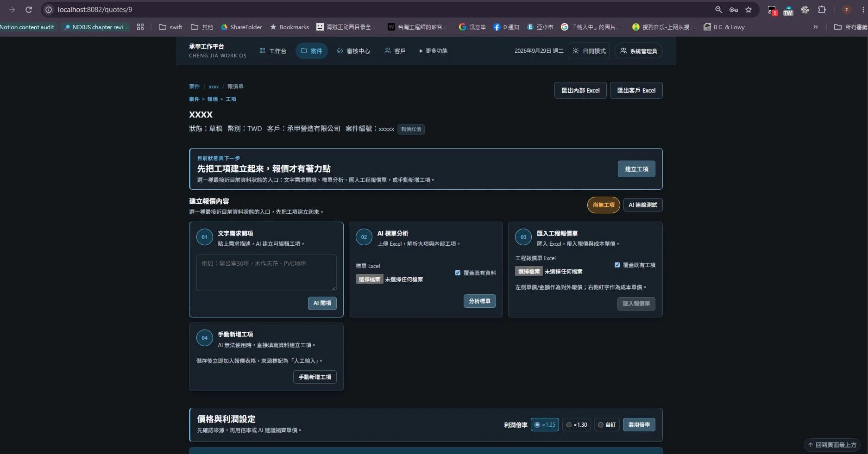The image size is (868, 454).
Task: Choose a file for 標單 Excel via 選擇檔案
Action: click(x=369, y=280)
